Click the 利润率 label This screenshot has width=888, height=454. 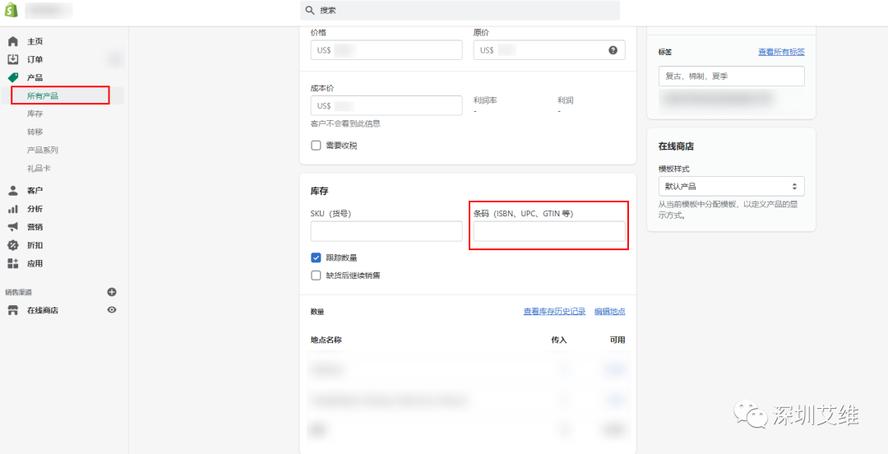[485, 100]
